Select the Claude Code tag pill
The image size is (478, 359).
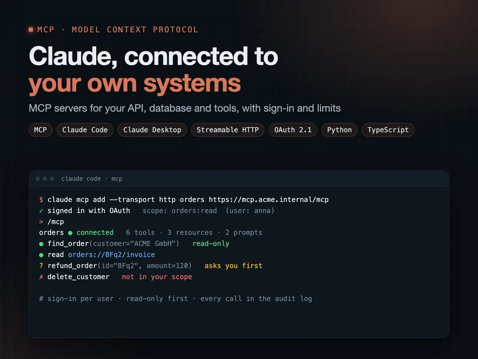(85, 130)
